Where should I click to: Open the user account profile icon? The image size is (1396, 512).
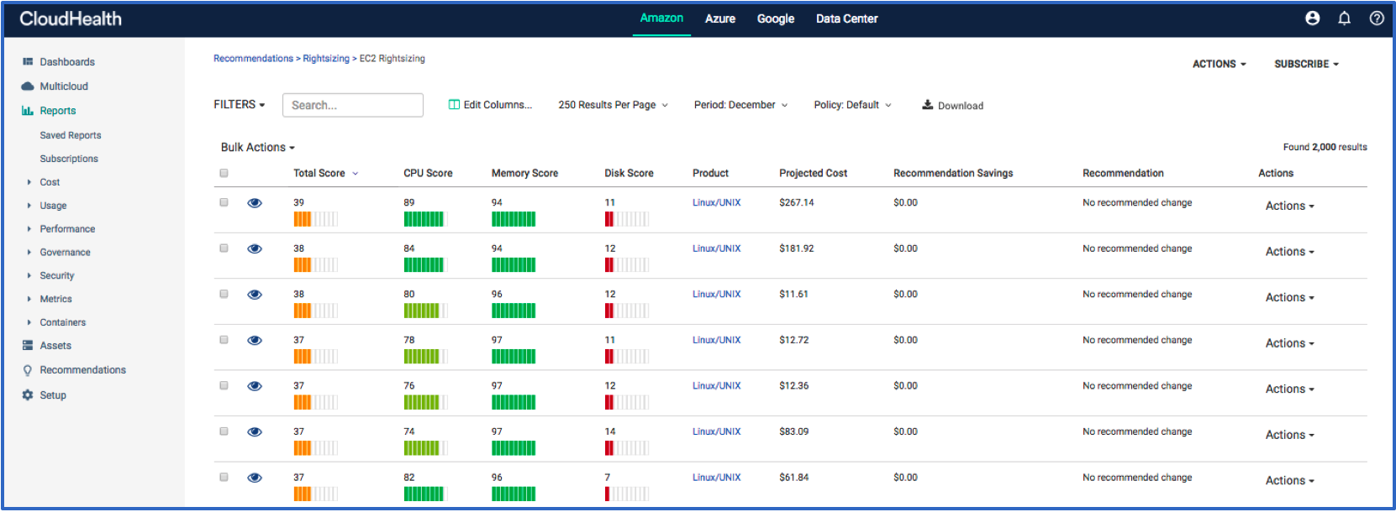[x=1312, y=18]
